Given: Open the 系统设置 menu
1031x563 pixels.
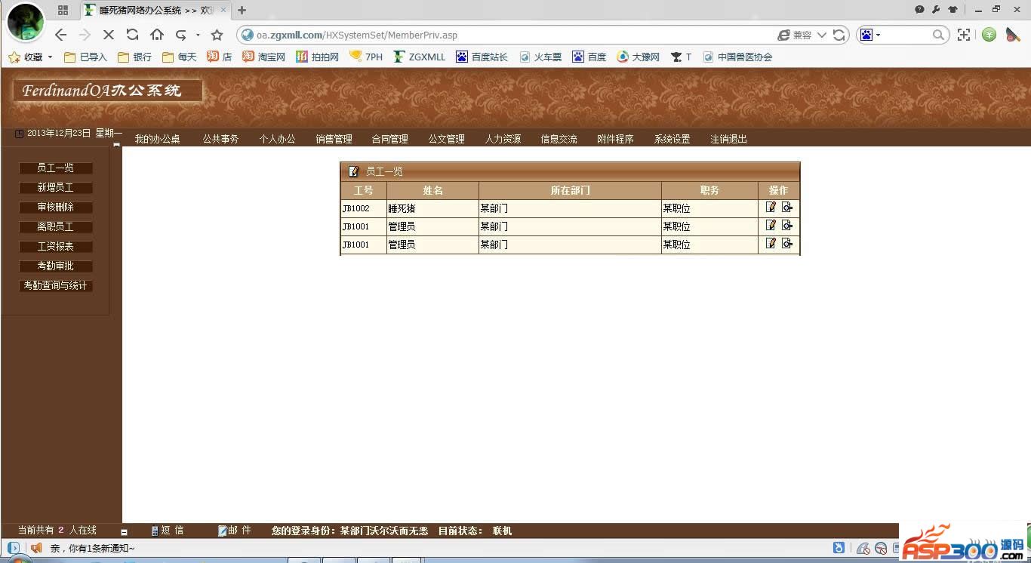Looking at the screenshot, I should [672, 139].
